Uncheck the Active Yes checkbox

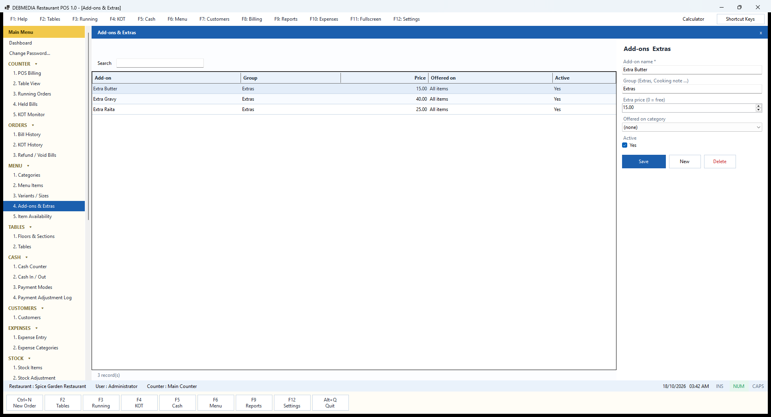click(x=625, y=145)
